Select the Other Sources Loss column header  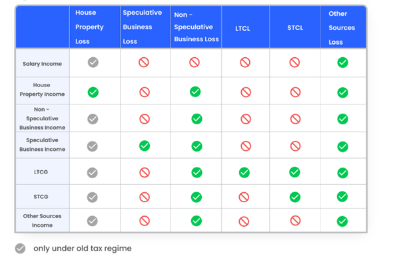pos(343,27)
